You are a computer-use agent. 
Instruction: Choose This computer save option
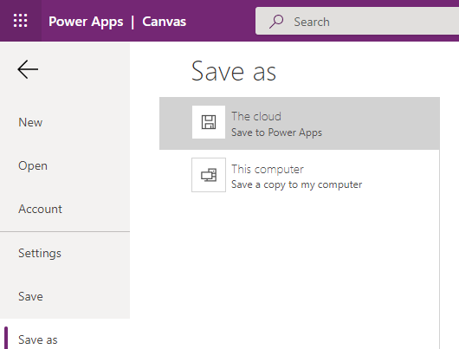(x=300, y=176)
